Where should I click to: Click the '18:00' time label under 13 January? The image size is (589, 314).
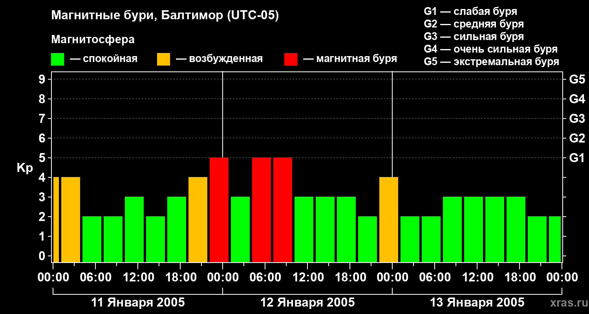[519, 277]
